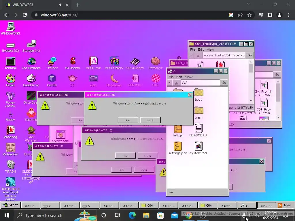Open README.txt file
The image size is (295, 221).
point(198,131)
